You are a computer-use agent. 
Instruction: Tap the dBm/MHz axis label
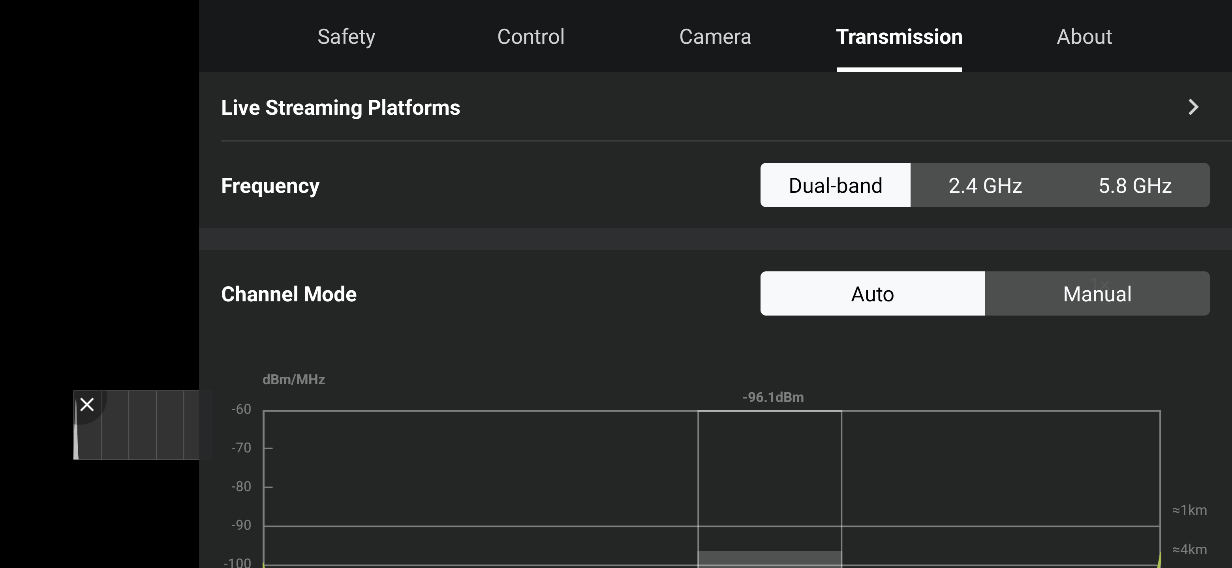pos(294,379)
